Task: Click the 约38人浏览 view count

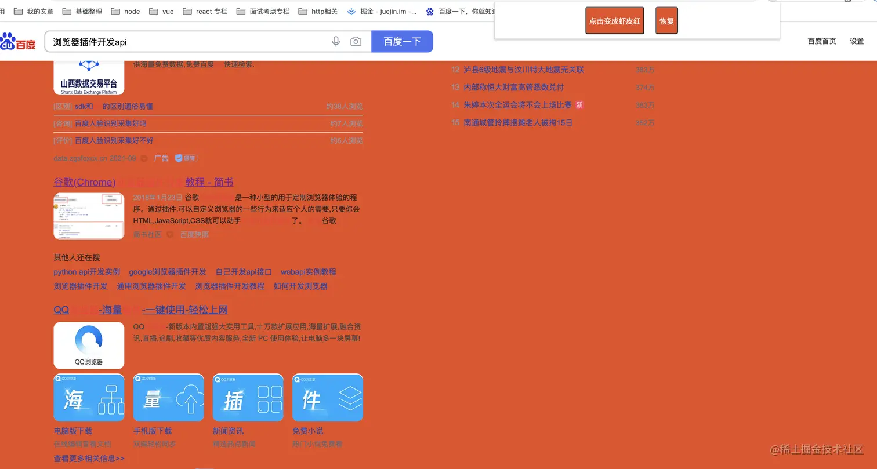Action: [x=344, y=107]
